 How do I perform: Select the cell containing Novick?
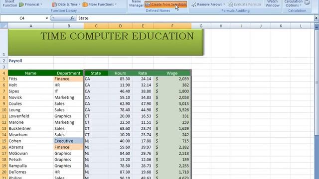tap(31, 97)
